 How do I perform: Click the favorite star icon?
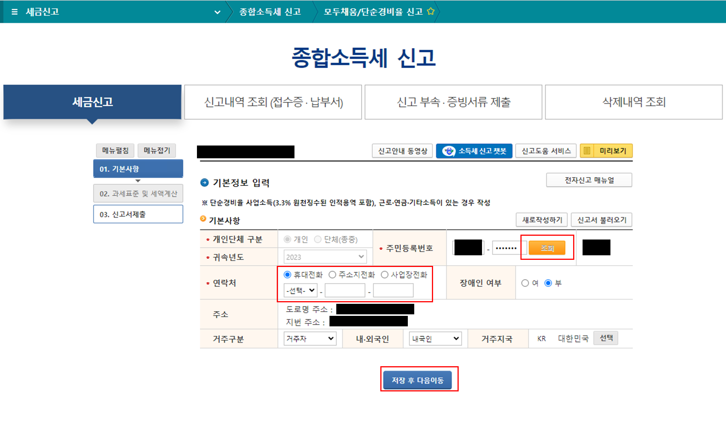(x=431, y=11)
